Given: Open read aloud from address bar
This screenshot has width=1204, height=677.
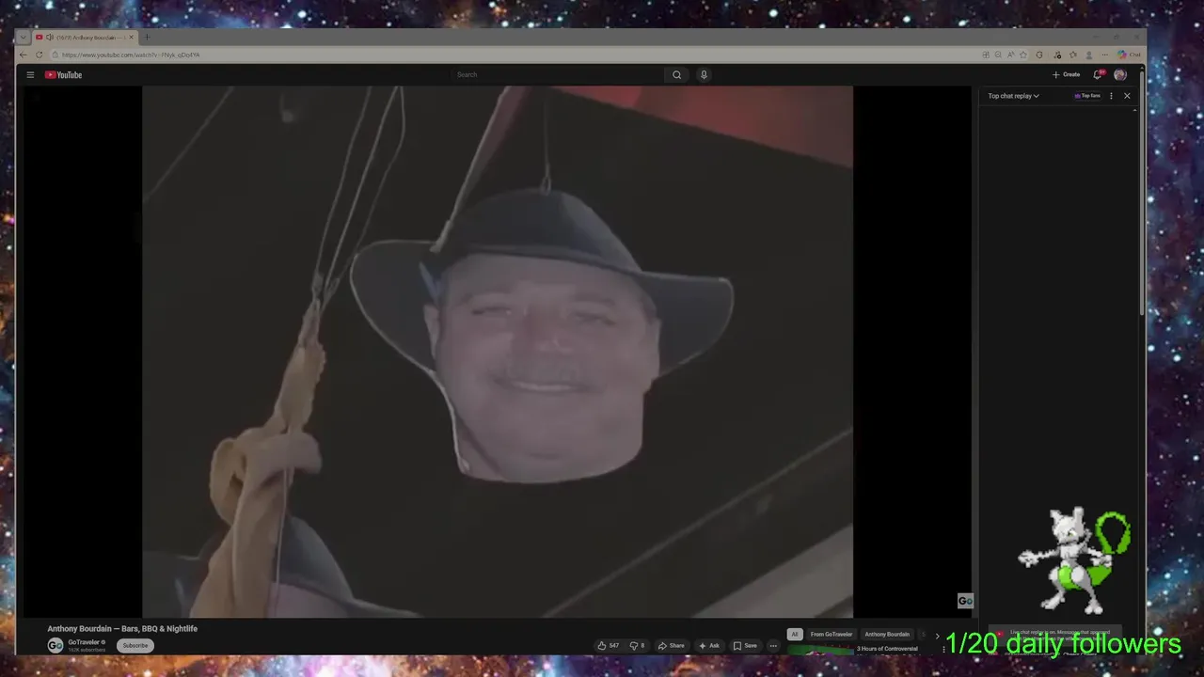Looking at the screenshot, I should [1010, 55].
